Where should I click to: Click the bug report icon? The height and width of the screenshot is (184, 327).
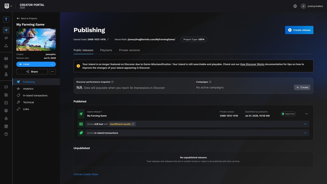6,118
